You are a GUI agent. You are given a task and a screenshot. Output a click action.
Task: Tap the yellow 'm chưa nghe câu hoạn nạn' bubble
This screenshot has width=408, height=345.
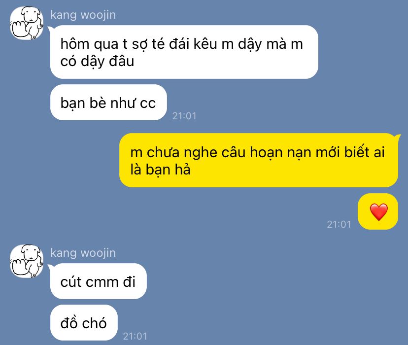click(x=259, y=160)
